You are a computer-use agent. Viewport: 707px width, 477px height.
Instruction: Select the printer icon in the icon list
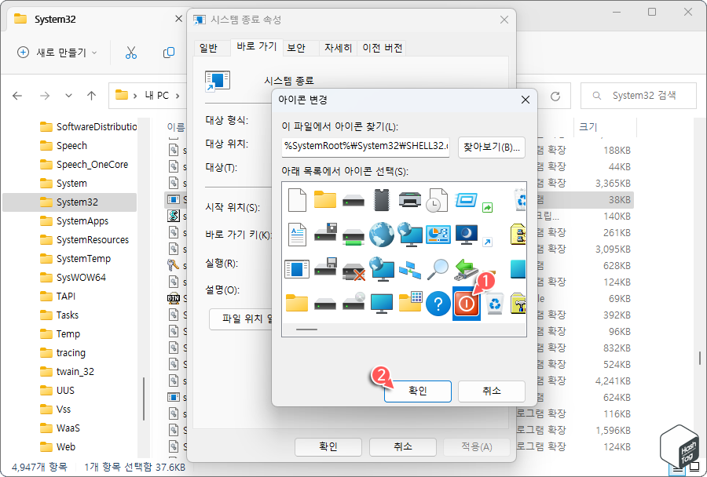pyautogui.click(x=410, y=201)
